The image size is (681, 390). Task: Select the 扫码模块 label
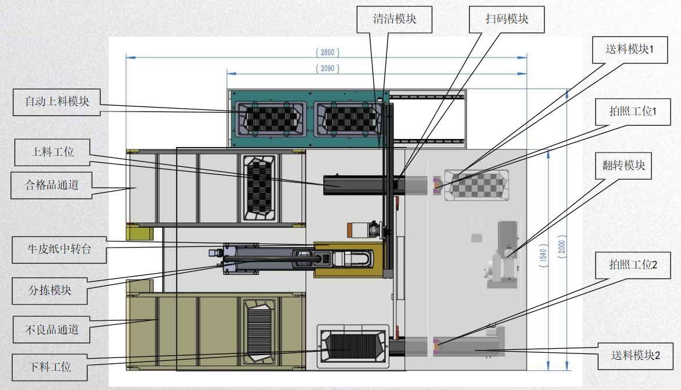(507, 19)
